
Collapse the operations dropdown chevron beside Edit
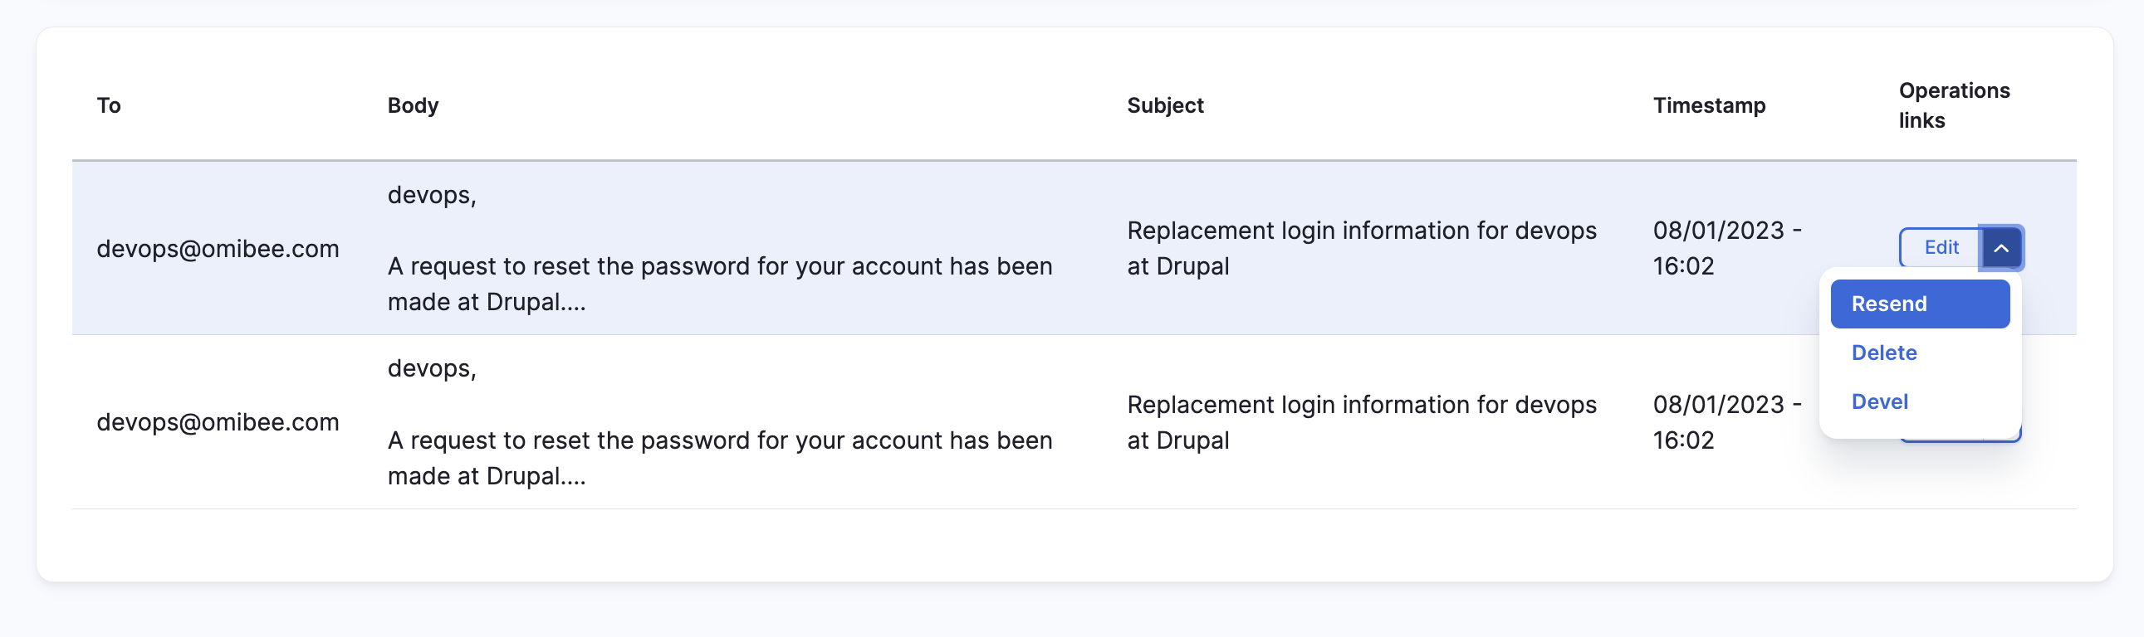click(x=2001, y=248)
